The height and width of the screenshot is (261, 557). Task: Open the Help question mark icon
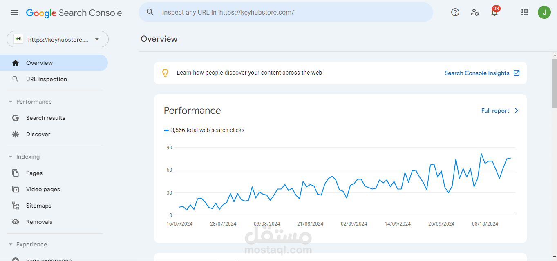pyautogui.click(x=455, y=12)
